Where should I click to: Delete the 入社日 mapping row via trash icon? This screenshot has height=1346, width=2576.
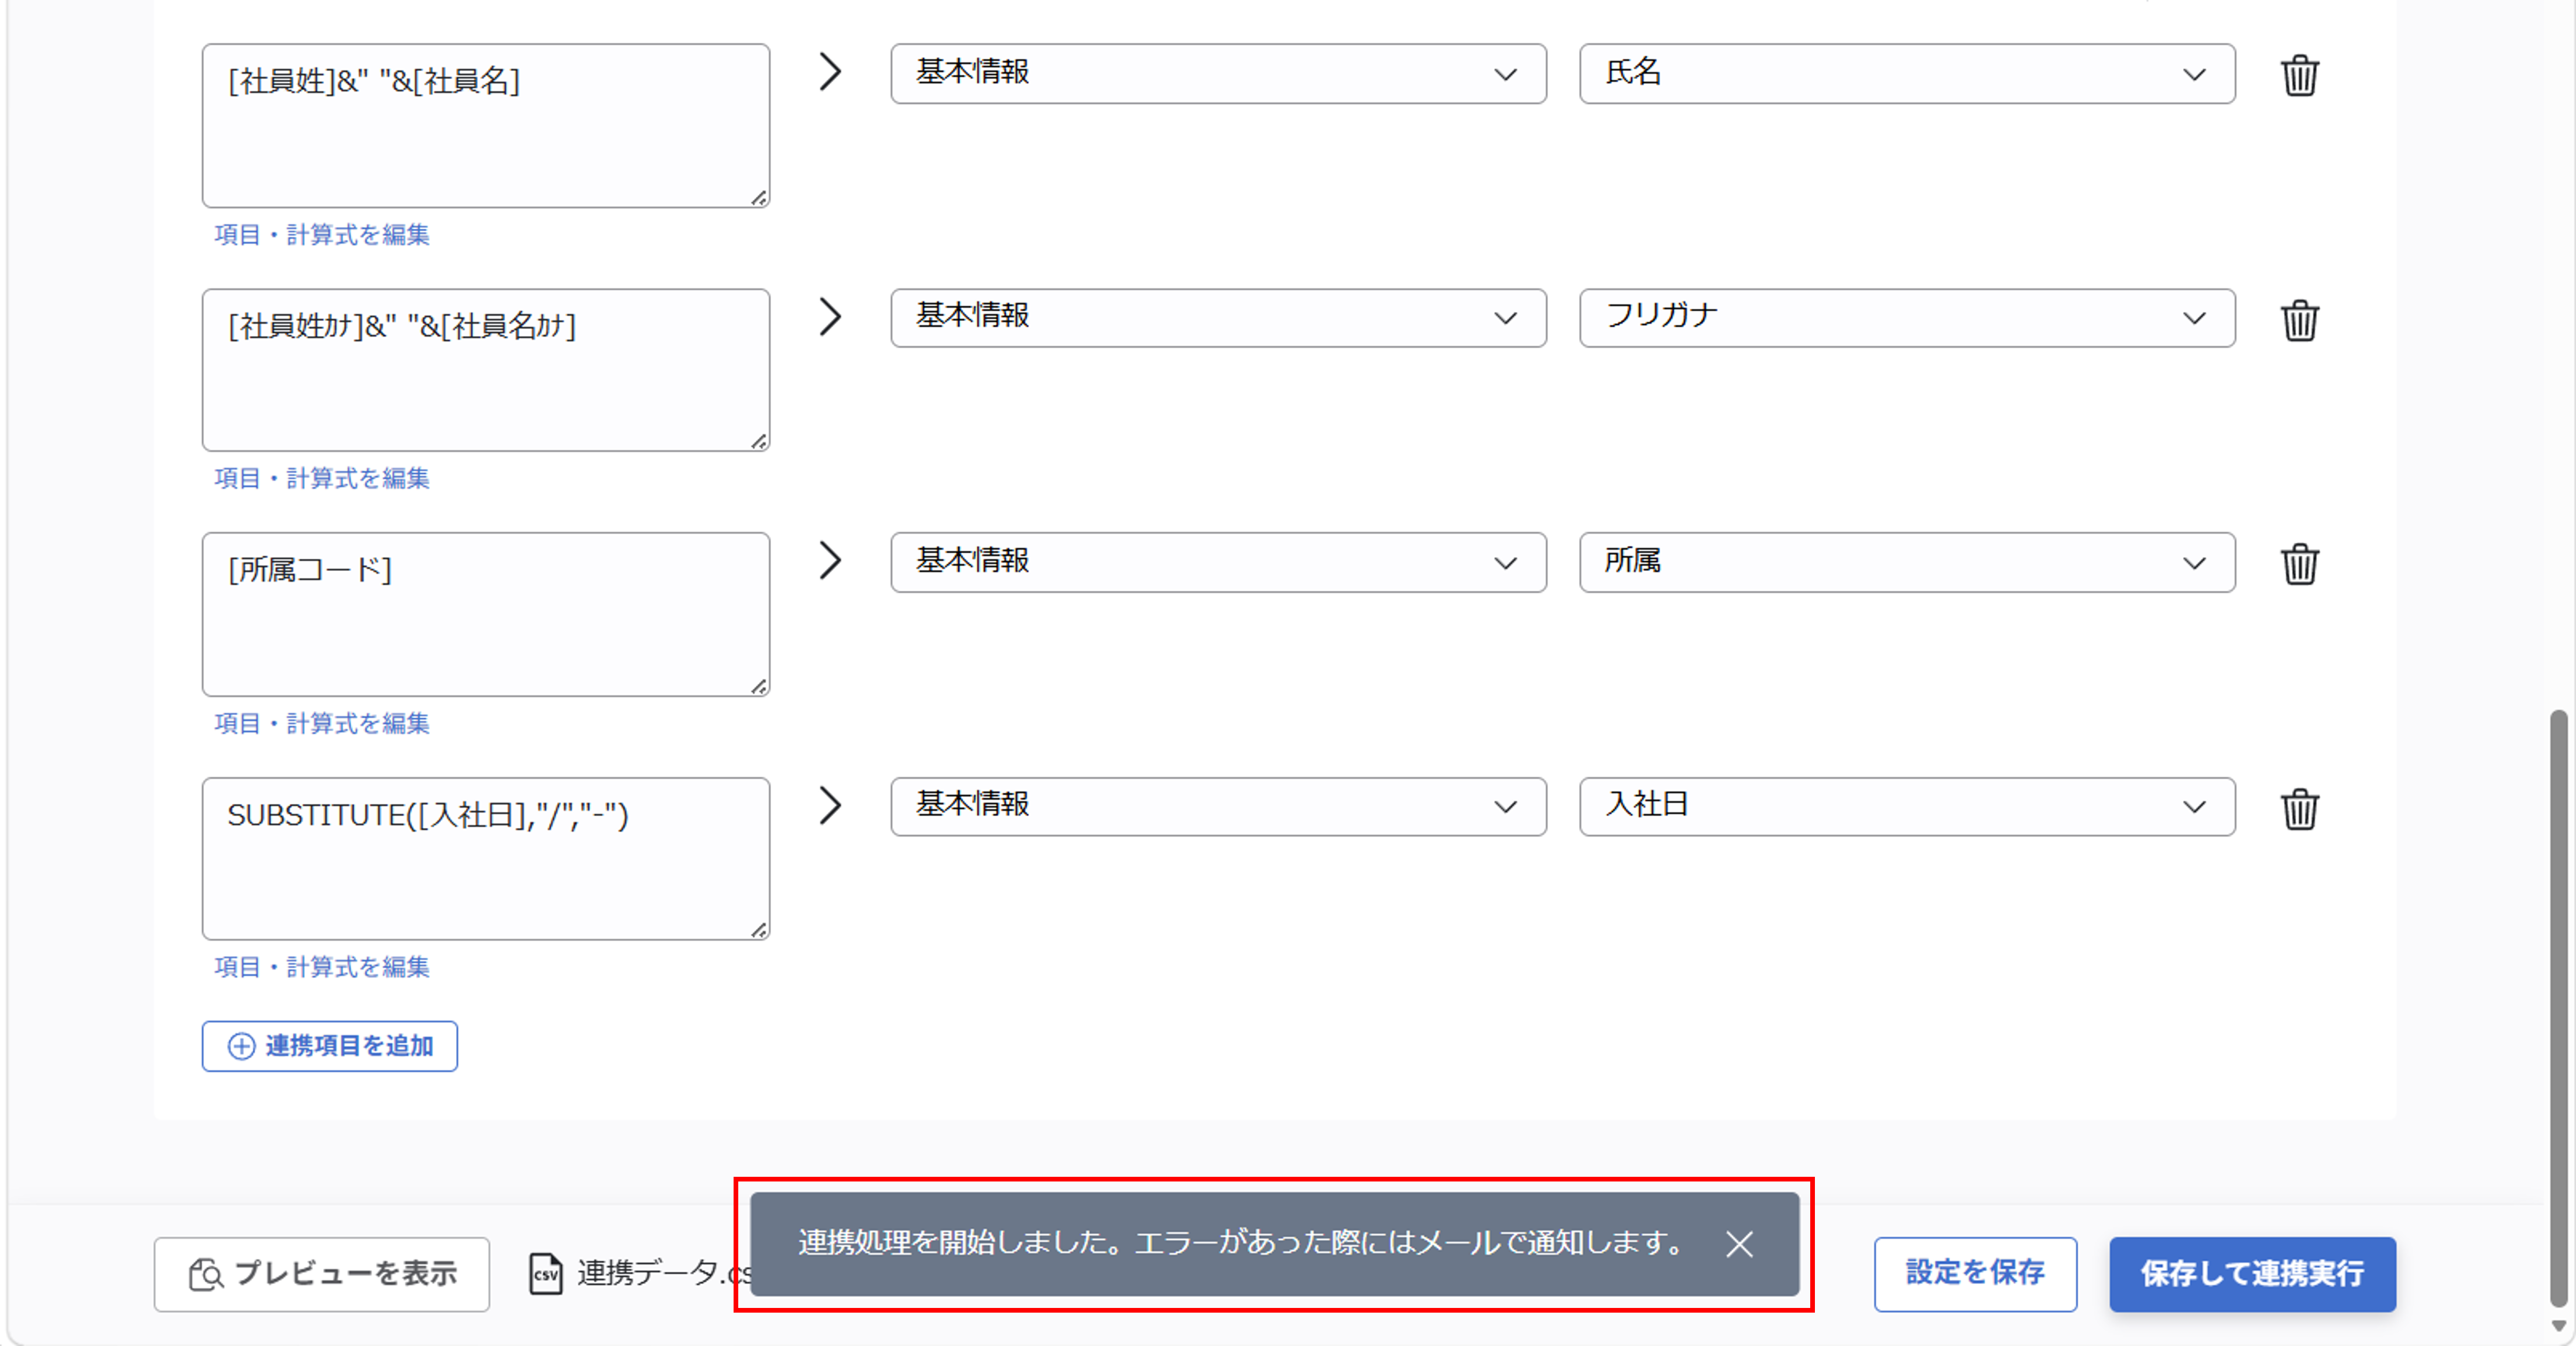point(2299,808)
